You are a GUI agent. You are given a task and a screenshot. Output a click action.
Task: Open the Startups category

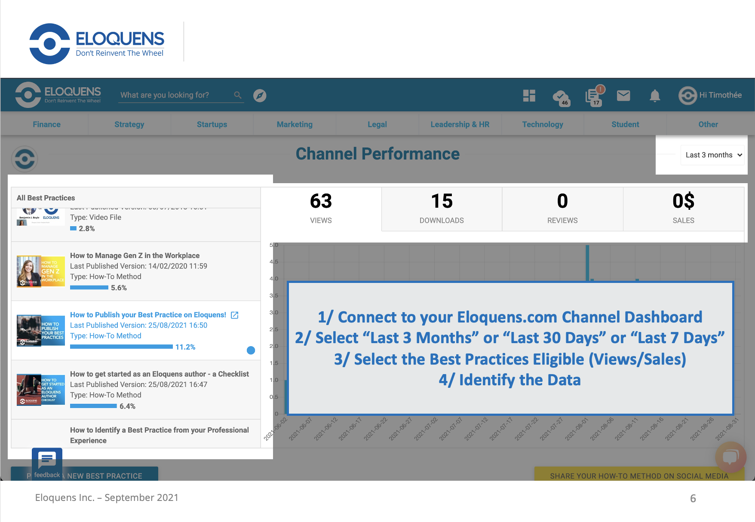212,124
